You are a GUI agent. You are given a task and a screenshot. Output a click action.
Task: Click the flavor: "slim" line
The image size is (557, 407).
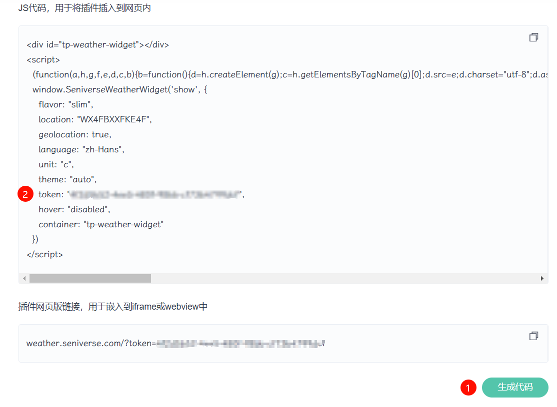(65, 105)
